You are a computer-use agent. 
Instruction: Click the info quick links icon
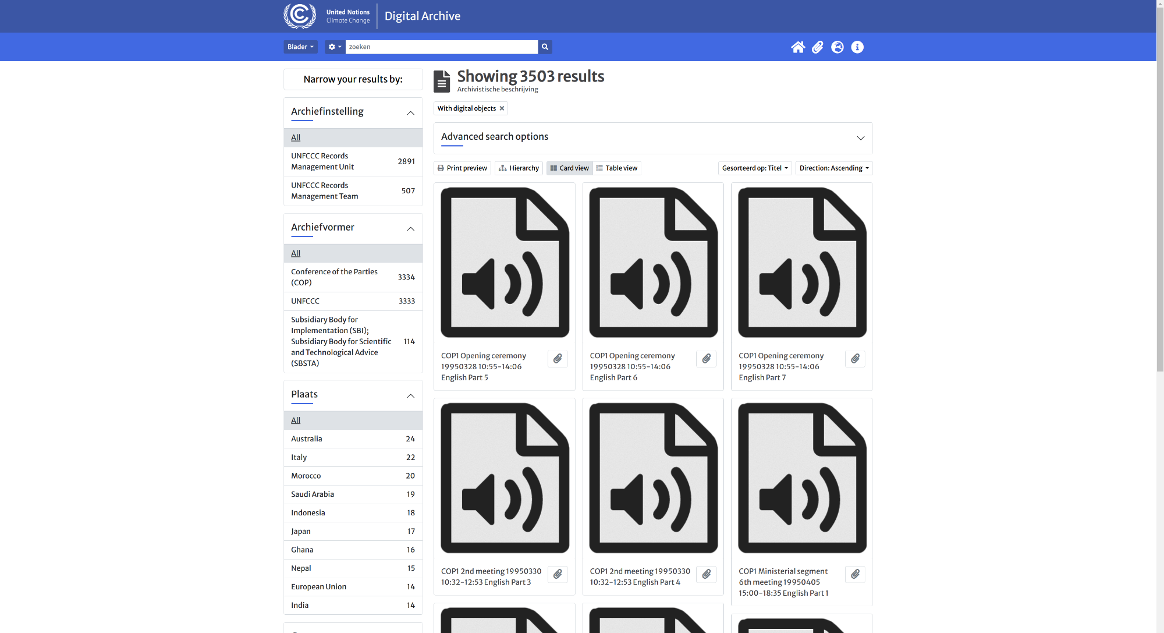click(x=857, y=47)
